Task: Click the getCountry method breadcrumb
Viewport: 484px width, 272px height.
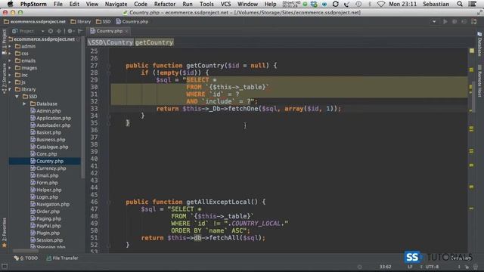Action: [x=154, y=42]
